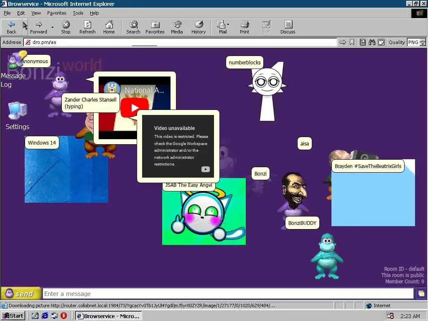Click the Enter a message field
This screenshot has height=321, width=428.
point(228,294)
